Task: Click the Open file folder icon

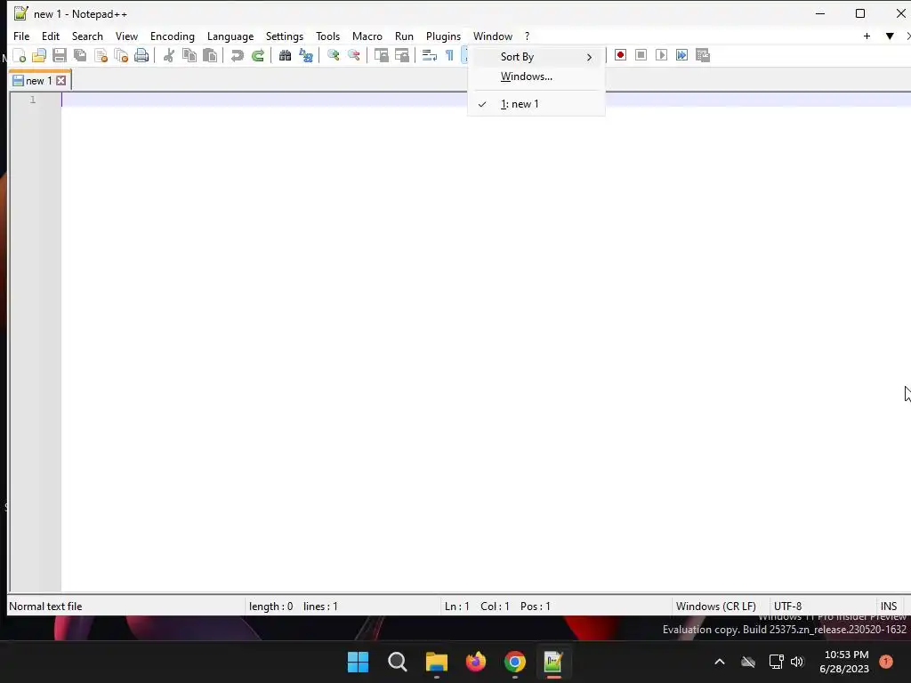Action: click(x=39, y=56)
